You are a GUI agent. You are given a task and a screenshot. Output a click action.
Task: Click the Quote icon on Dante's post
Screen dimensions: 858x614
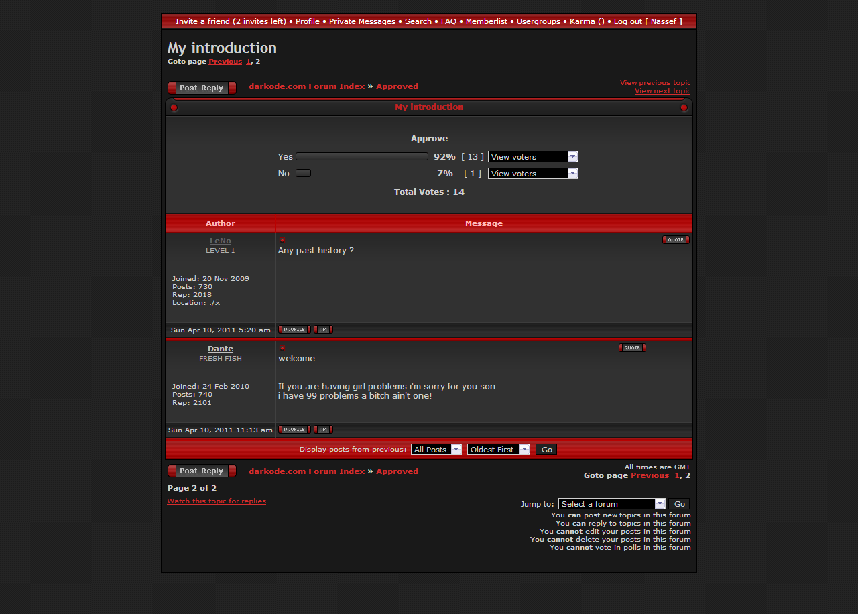pyautogui.click(x=631, y=348)
